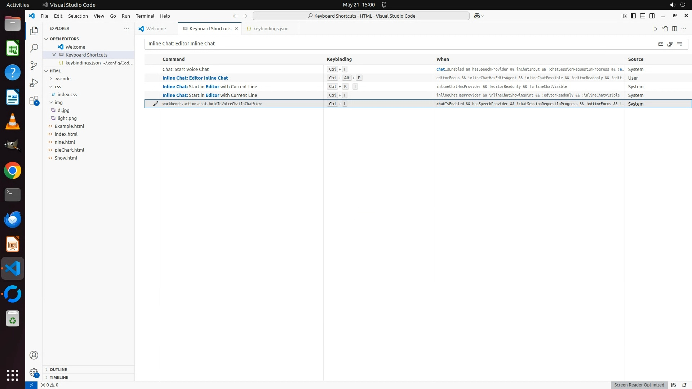692x389 pixels.
Task: Switch to the keybindings.json tab
Action: (x=270, y=29)
